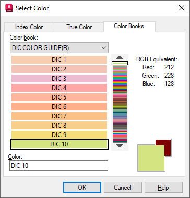Click inside the Color name text field
Screen dimensions: 190x198
(58, 166)
